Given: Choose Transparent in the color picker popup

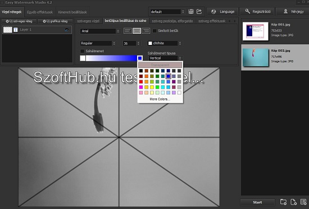Looking at the screenshot, I should (160, 65).
